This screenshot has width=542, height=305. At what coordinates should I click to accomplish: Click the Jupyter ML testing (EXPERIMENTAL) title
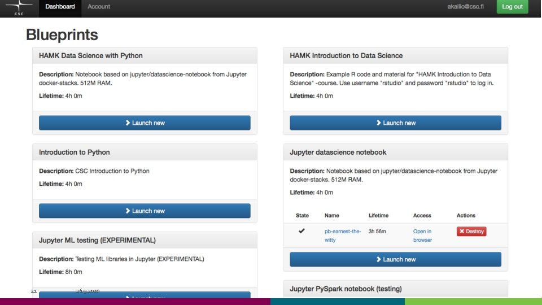[97, 241]
